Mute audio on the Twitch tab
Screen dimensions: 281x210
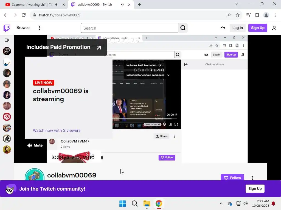point(122,5)
